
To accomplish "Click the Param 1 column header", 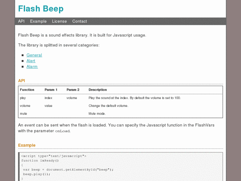I will pyautogui.click(x=51, y=90).
